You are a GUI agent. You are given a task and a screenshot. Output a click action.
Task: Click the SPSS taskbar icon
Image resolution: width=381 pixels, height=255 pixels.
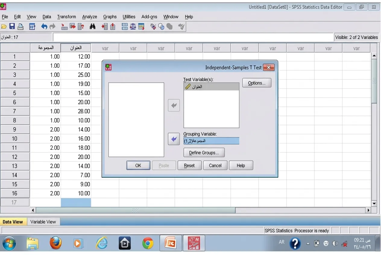194,243
